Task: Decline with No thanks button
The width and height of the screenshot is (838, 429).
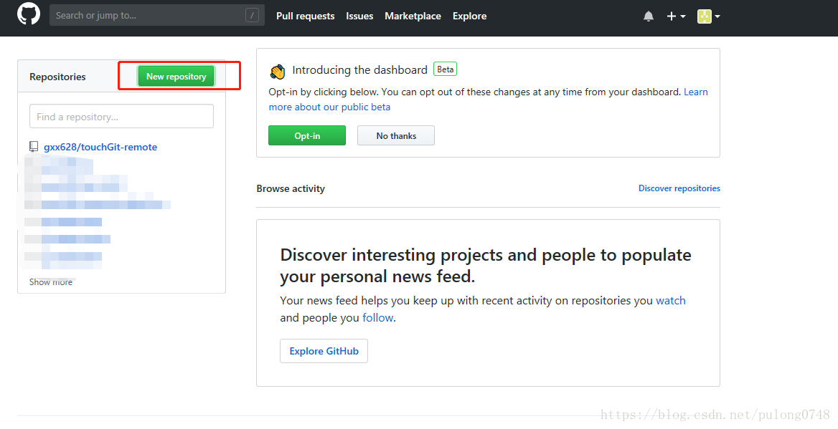Action: pyautogui.click(x=396, y=135)
